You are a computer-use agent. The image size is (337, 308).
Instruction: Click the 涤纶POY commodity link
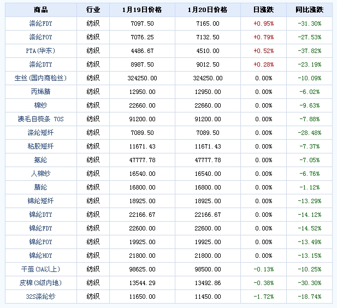click(x=40, y=37)
